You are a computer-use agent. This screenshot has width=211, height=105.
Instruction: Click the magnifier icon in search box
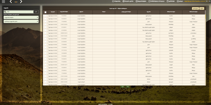5,12
